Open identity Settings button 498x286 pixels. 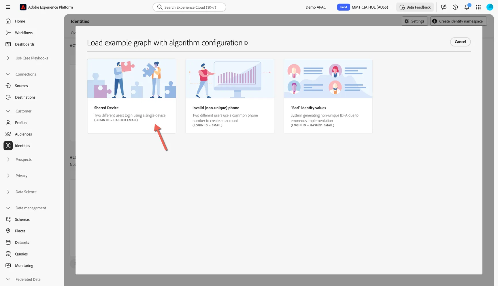point(415,21)
